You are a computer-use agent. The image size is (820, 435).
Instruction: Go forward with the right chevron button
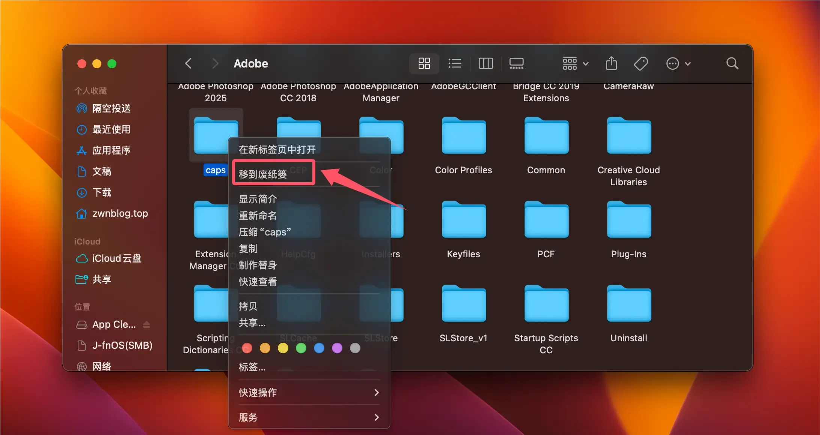pyautogui.click(x=215, y=63)
